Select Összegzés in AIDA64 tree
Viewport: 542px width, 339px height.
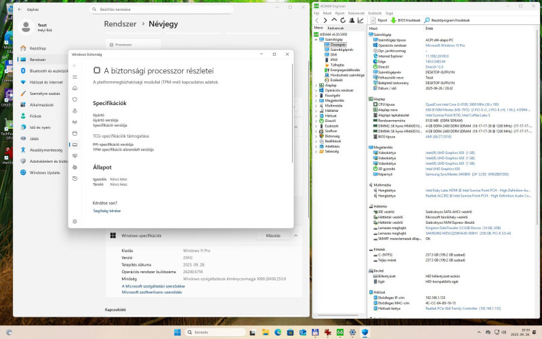point(337,45)
